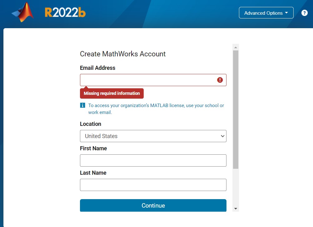Click the Create MathWorks Account heading
313x227 pixels.
point(123,54)
